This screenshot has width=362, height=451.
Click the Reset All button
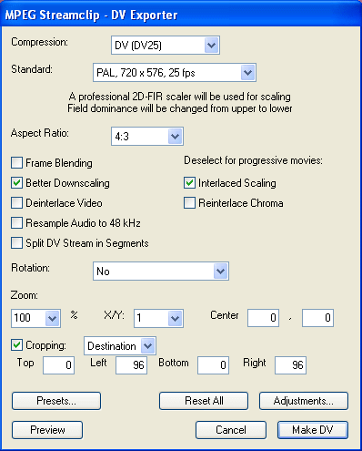(x=204, y=401)
